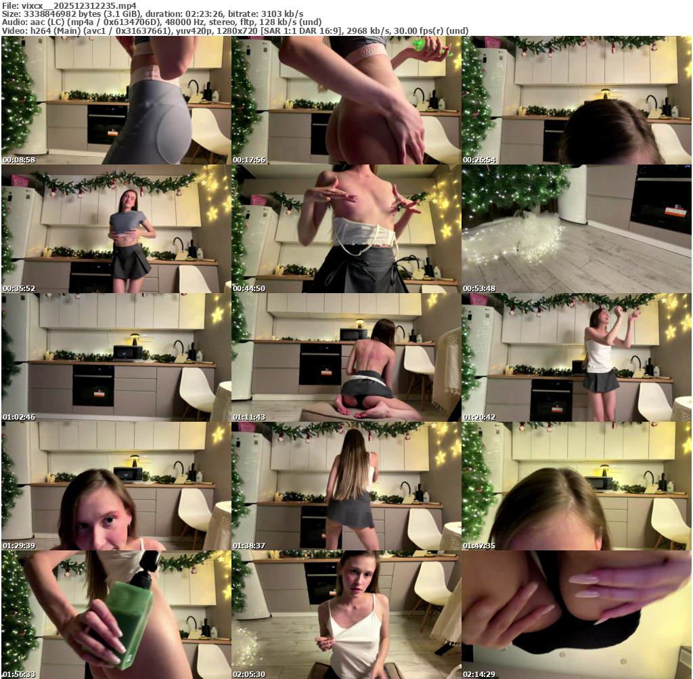Select the frame at 00:17:56
This screenshot has width=693, height=679.
pyautogui.click(x=346, y=100)
